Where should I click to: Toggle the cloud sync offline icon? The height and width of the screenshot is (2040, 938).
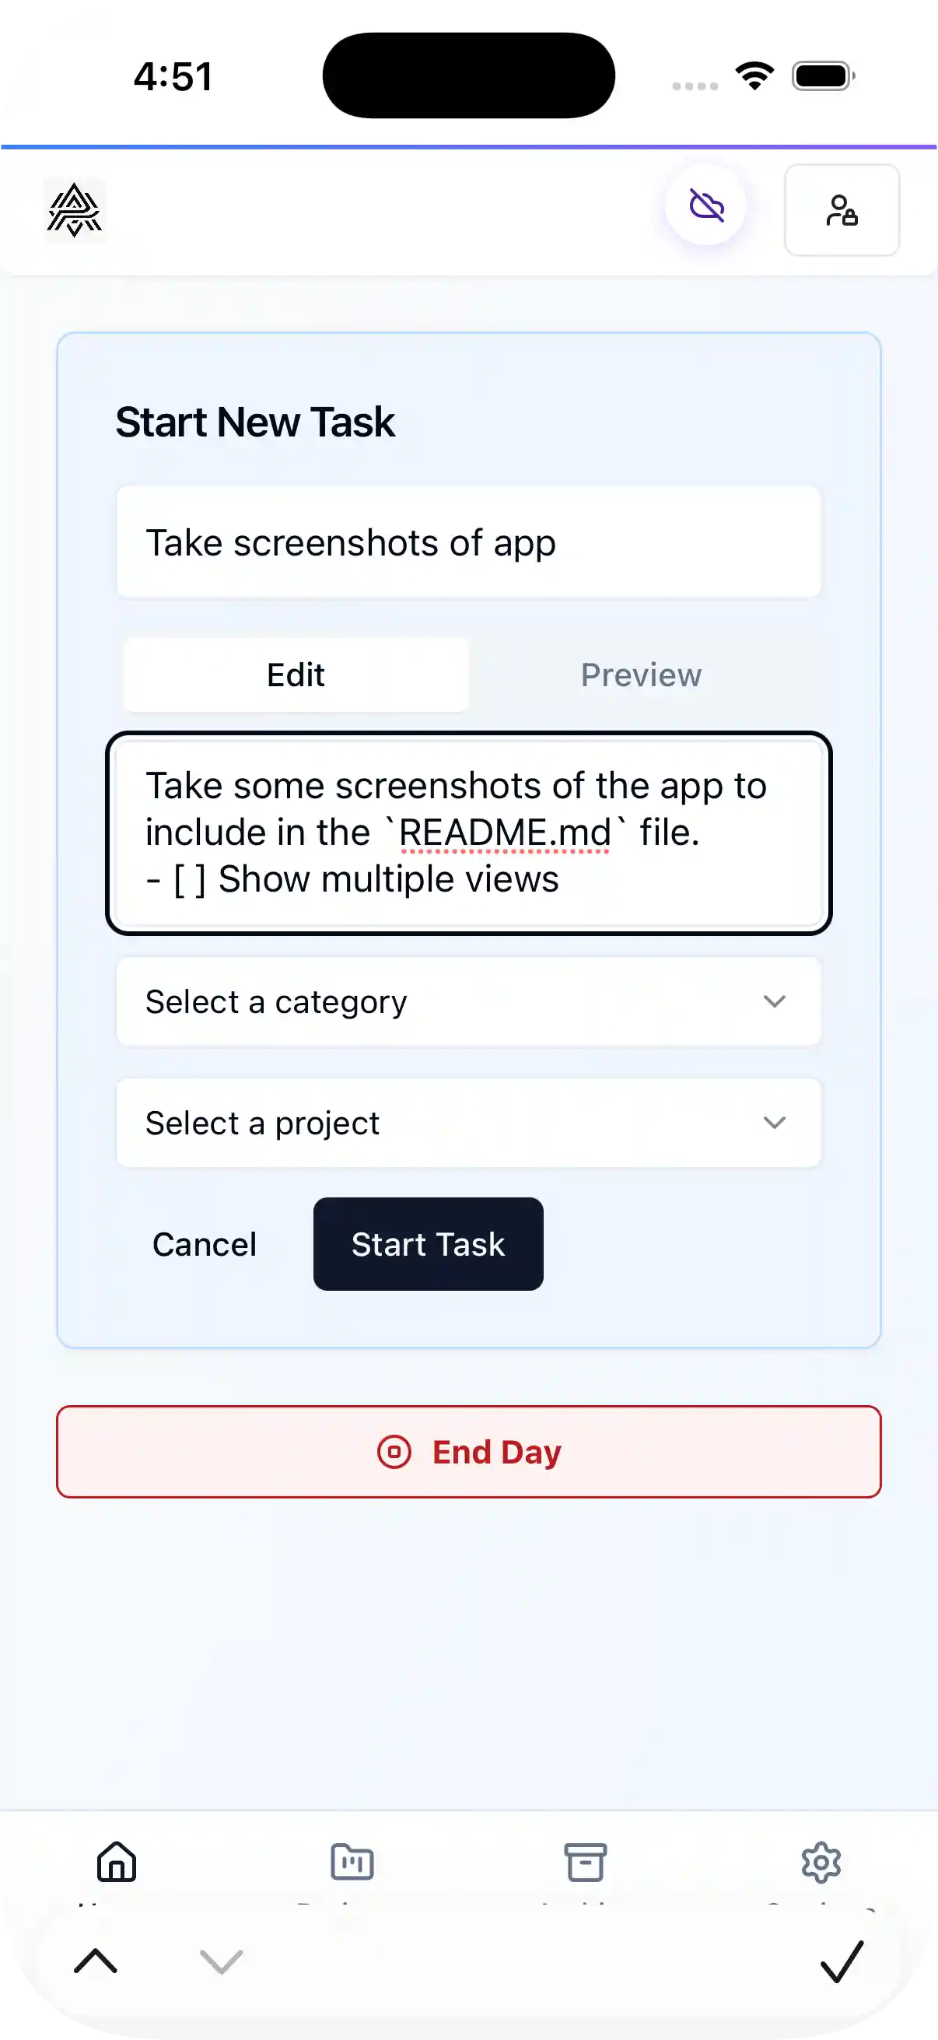[706, 207]
